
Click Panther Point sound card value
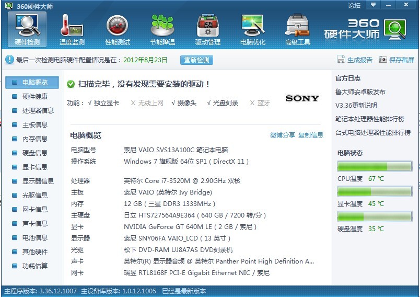point(219,261)
